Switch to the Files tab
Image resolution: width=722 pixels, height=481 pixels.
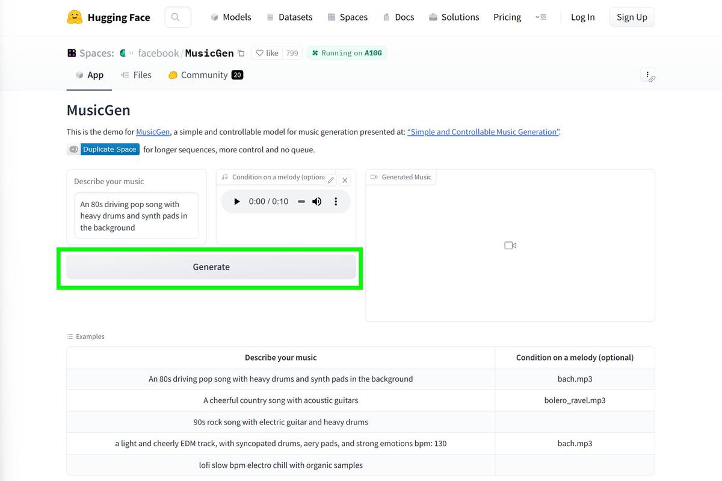pos(136,75)
